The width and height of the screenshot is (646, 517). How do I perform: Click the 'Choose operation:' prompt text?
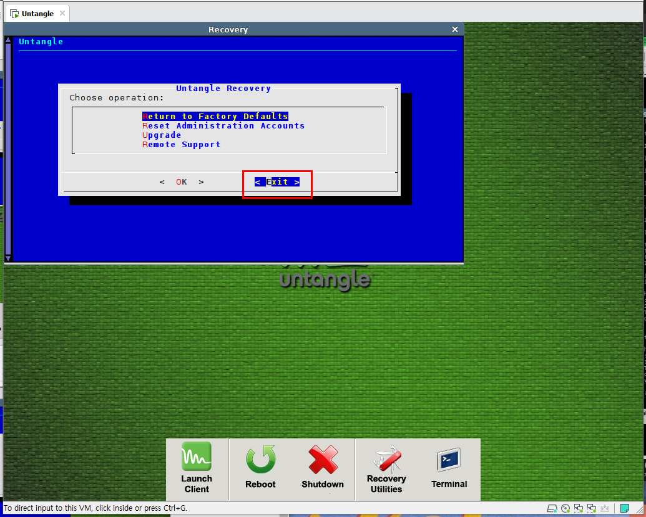coord(117,97)
